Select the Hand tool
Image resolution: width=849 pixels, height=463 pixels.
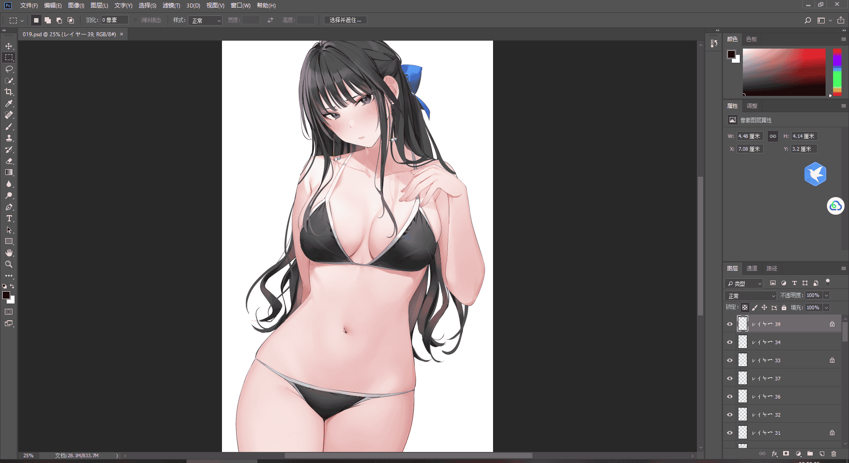pyautogui.click(x=9, y=253)
